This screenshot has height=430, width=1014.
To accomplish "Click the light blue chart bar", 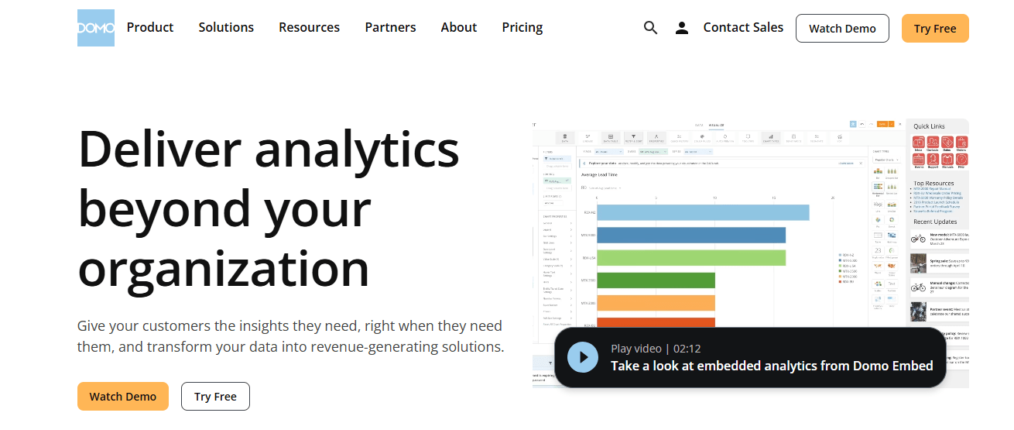I will [x=703, y=212].
